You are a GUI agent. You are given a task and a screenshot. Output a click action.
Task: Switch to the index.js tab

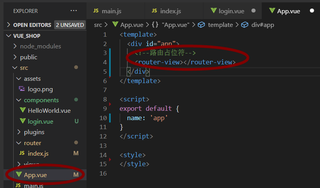pos(174,11)
